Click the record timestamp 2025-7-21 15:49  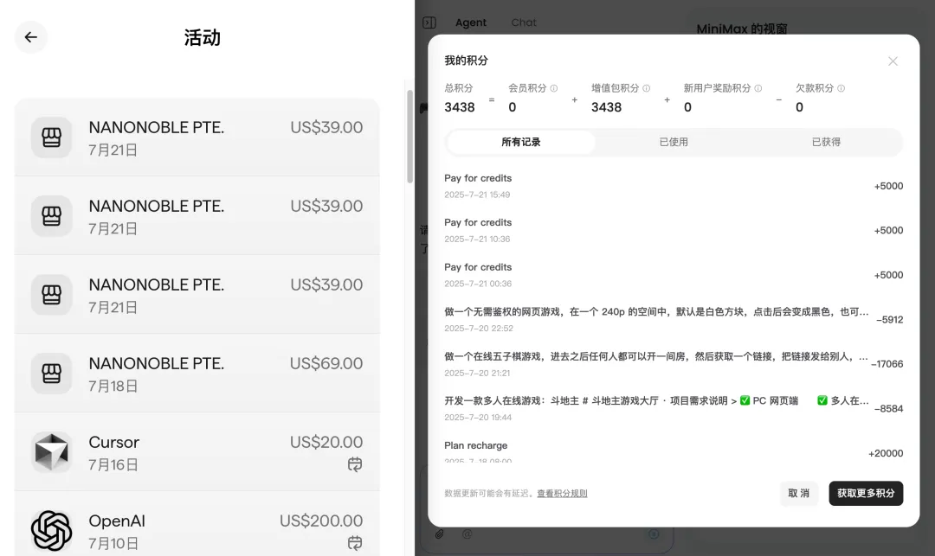[x=477, y=195]
